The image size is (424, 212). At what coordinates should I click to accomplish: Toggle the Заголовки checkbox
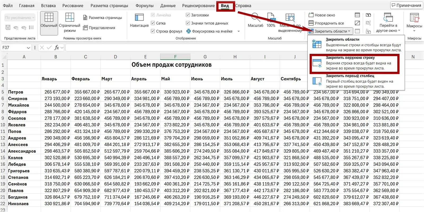point(188,15)
